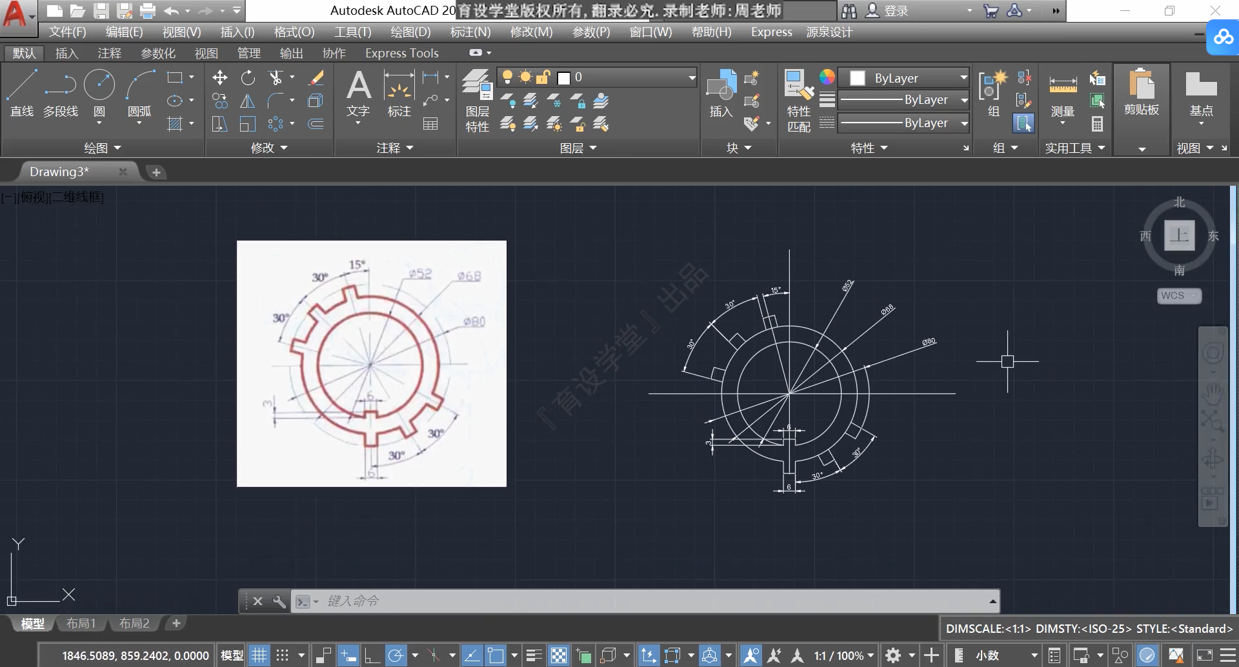Open the Text (文字) tool
This screenshot has height=667, width=1239.
[358, 94]
